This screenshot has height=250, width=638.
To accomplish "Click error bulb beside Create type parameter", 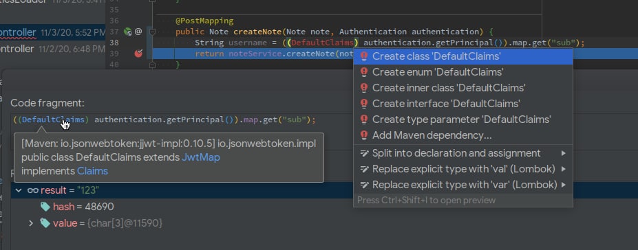I will coord(364,120).
